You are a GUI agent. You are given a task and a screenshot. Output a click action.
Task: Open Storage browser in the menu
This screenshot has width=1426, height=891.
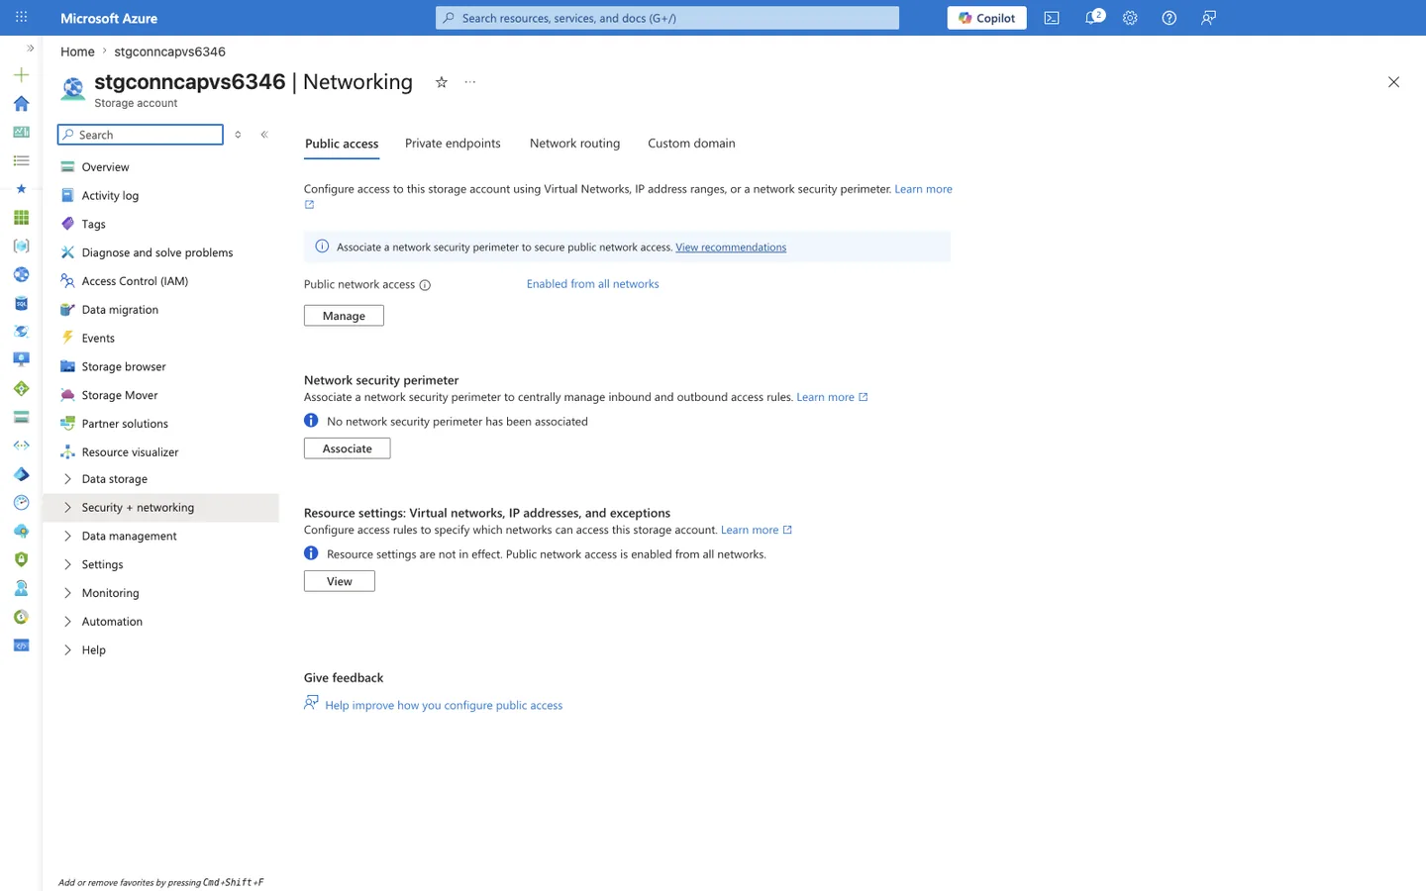click(x=124, y=367)
